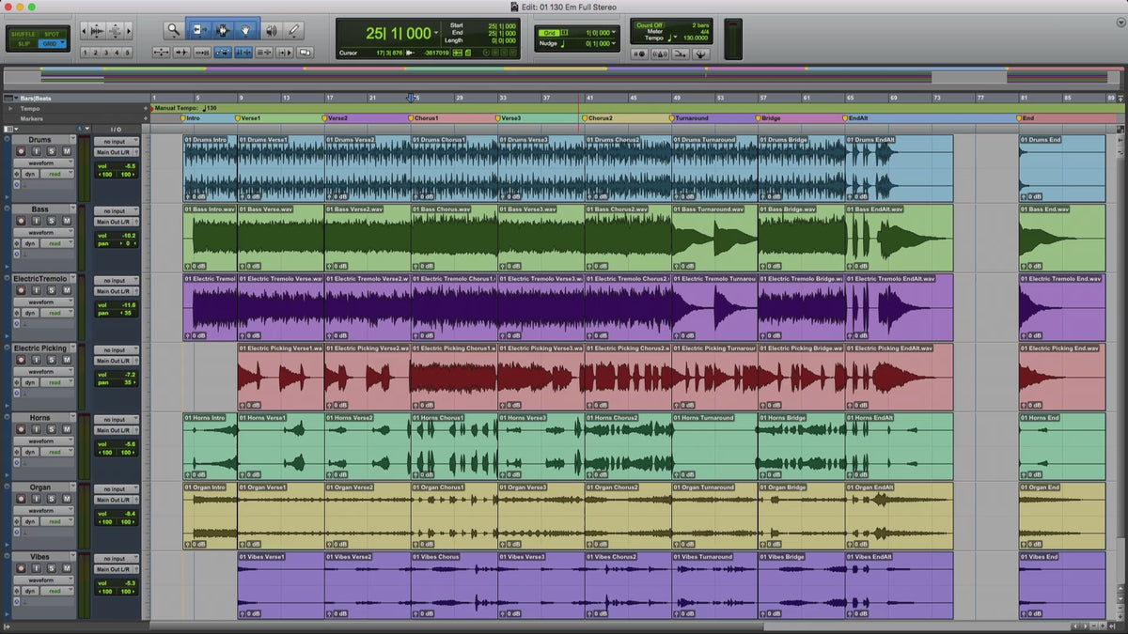
Task: Click the Horns track name button
Action: click(40, 418)
